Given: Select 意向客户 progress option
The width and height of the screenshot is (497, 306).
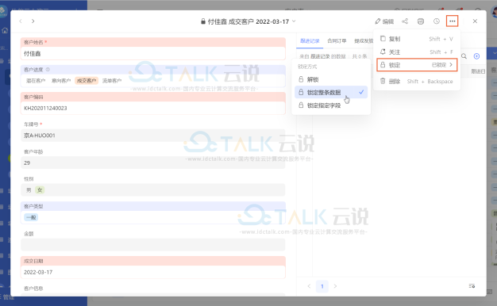Looking at the screenshot, I should click(61, 81).
